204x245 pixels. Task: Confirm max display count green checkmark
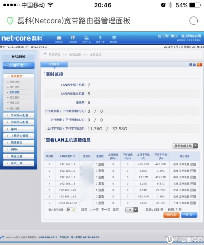coord(74,210)
